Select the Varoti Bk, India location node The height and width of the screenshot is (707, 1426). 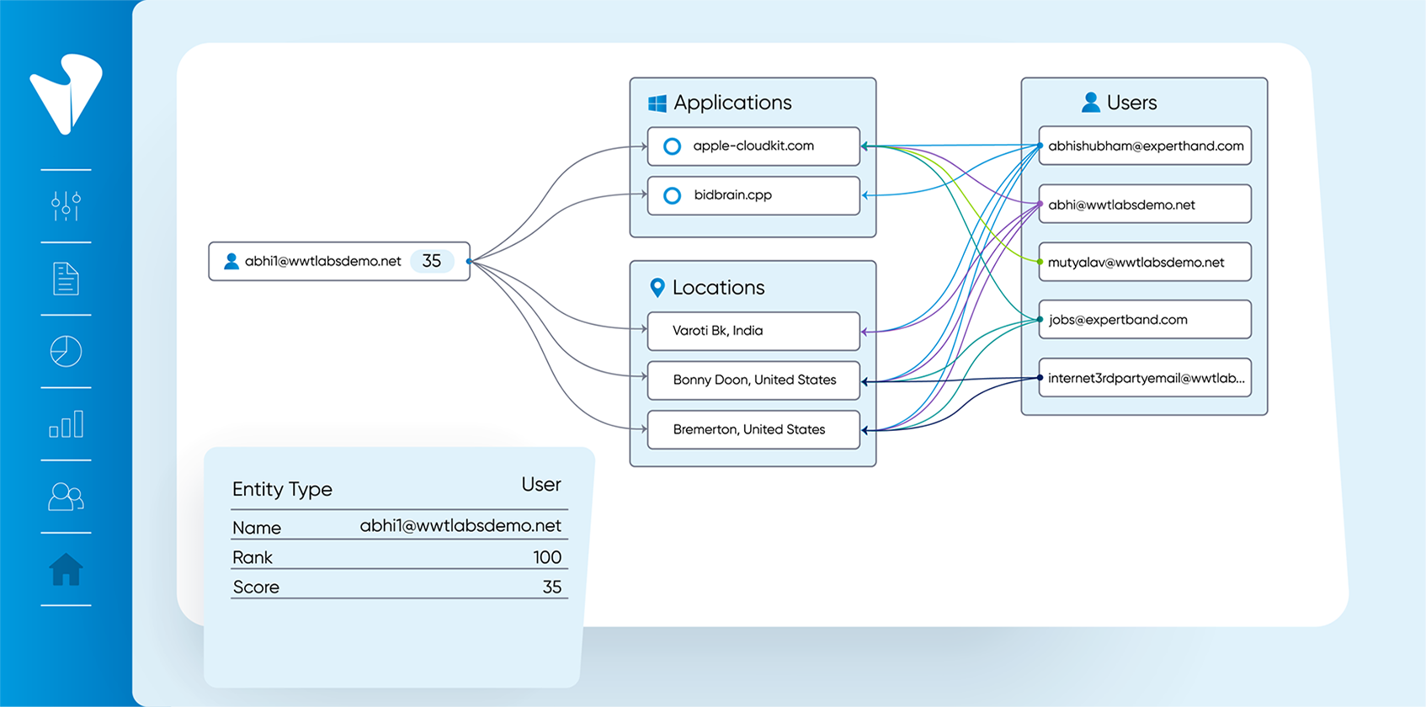coord(753,331)
